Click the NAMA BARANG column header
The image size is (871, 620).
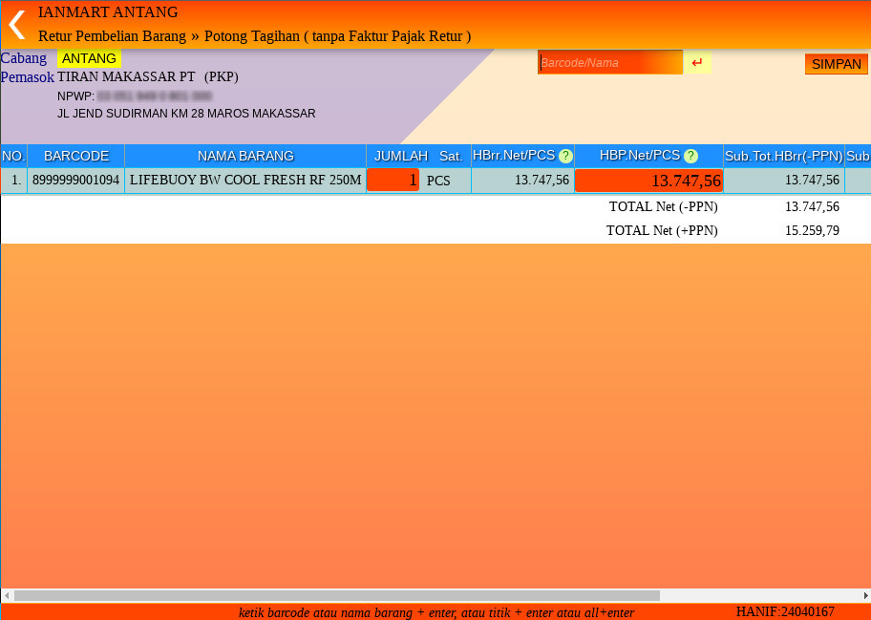click(245, 156)
